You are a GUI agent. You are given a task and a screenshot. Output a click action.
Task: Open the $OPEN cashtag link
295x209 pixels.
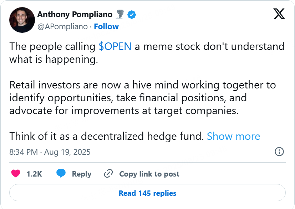(x=115, y=46)
